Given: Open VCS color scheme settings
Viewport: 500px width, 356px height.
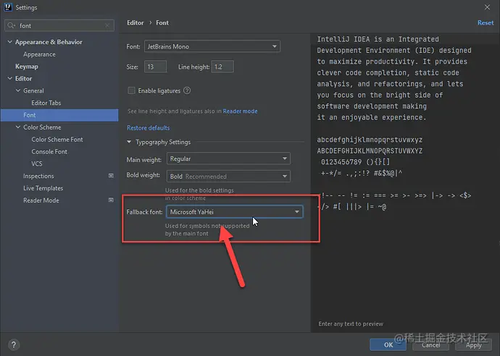Looking at the screenshot, I should coord(37,164).
